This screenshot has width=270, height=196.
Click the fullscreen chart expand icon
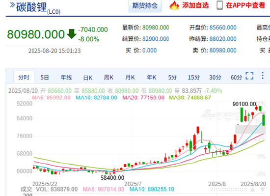pyautogui.click(x=249, y=76)
